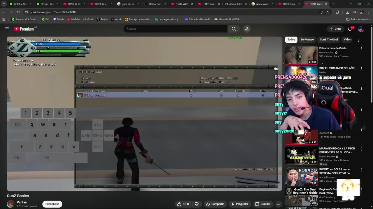Open the descargar videos y... bookmark
Viewport: 373px width, 209px height.
pos(167,19)
